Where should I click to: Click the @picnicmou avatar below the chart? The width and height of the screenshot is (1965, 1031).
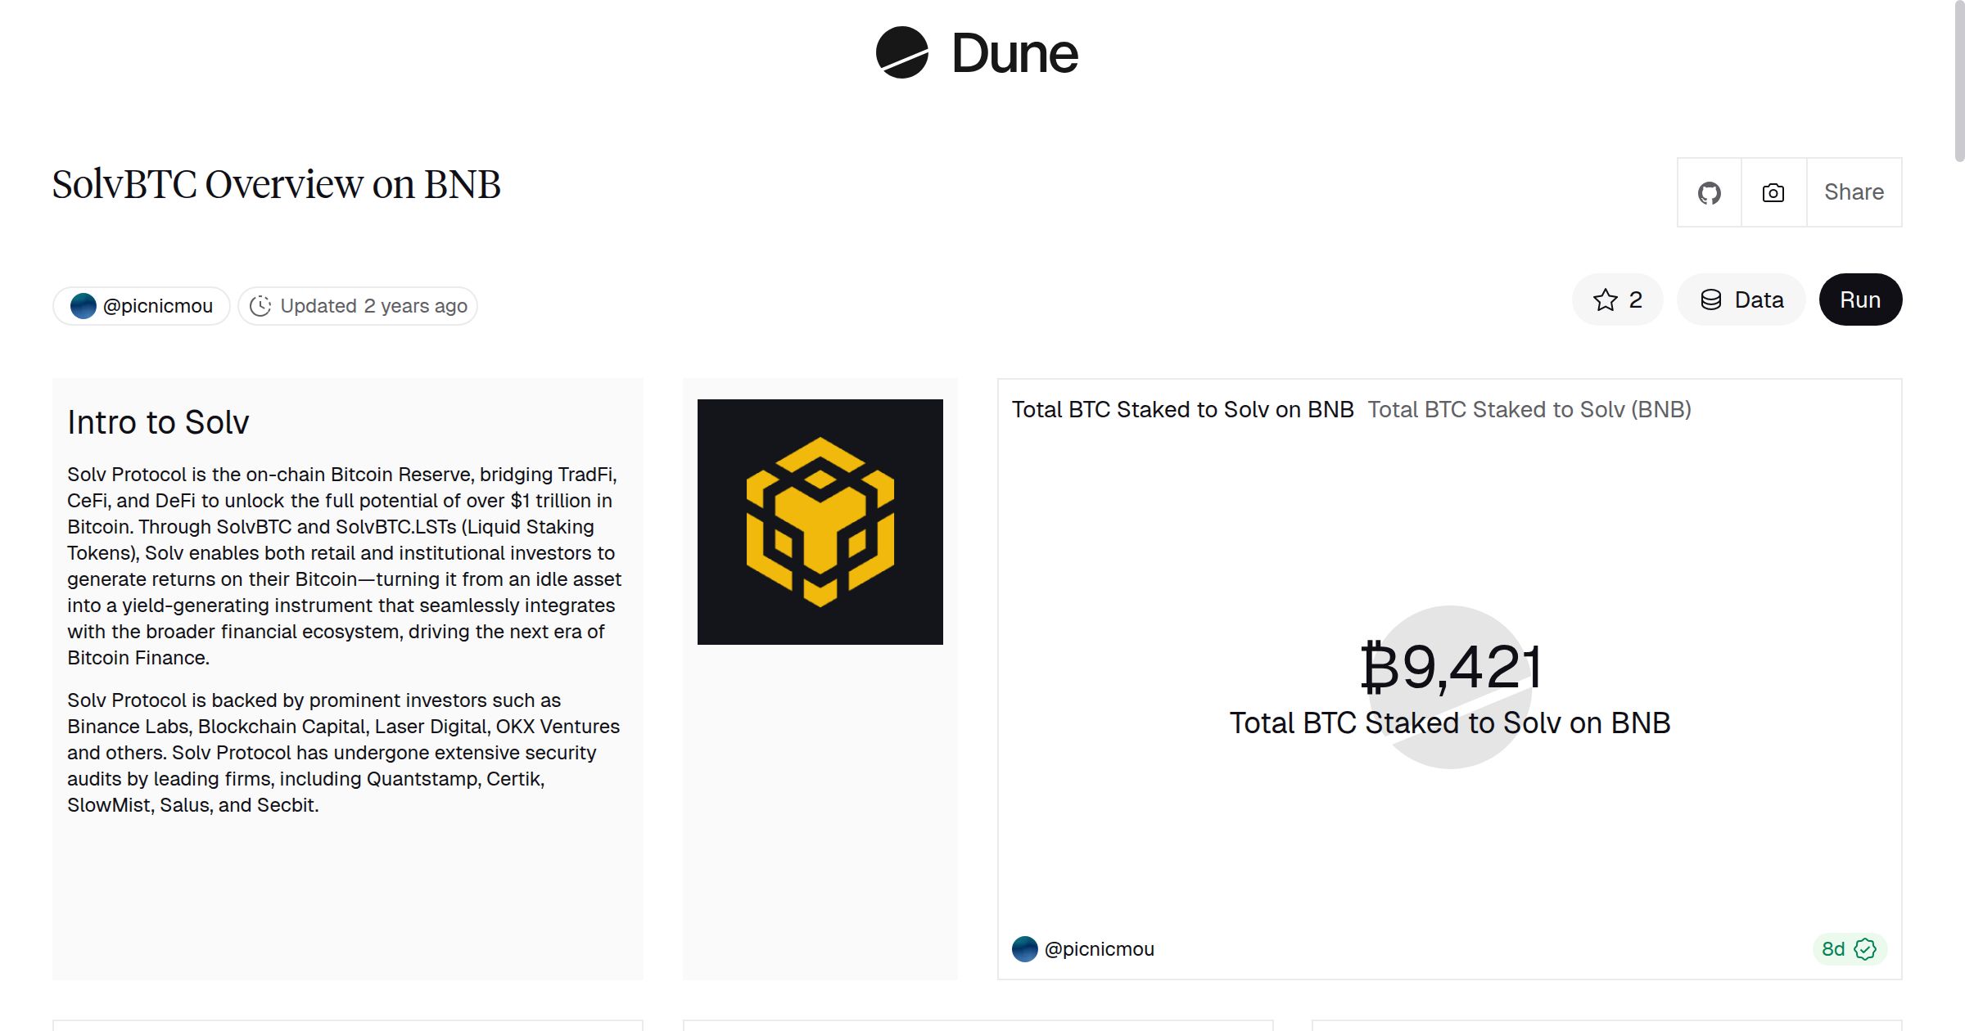click(1023, 949)
